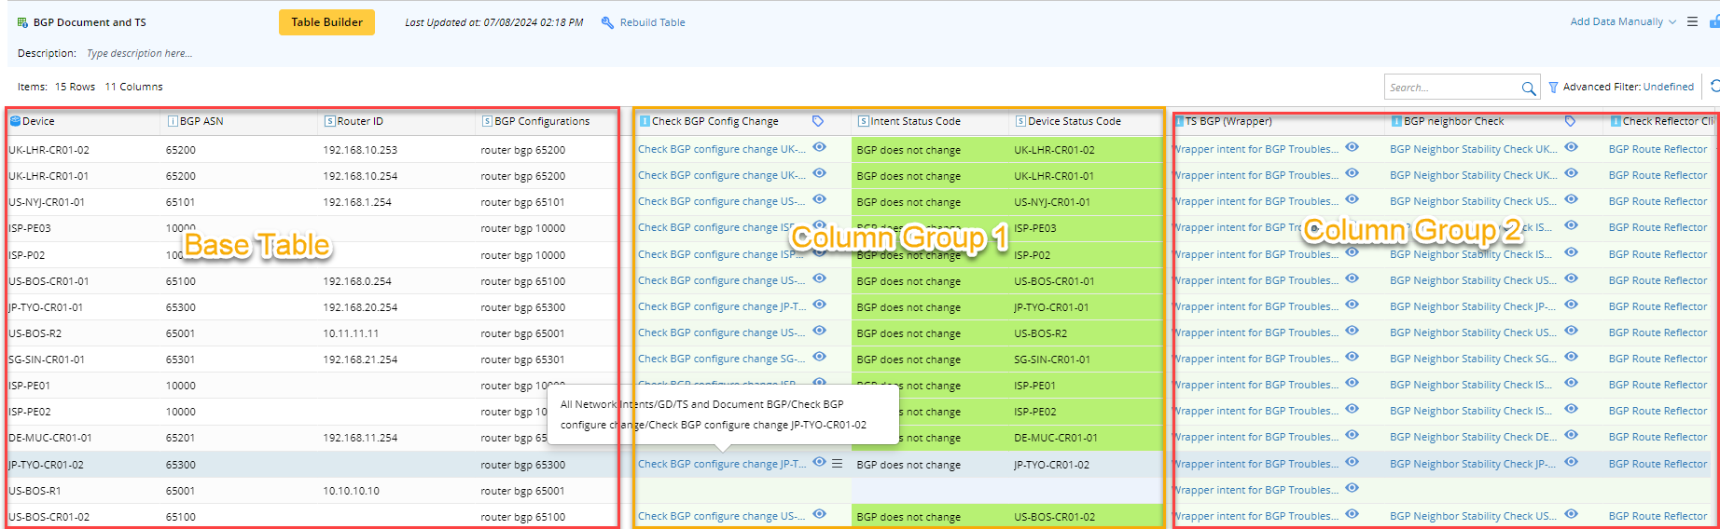Open BGP Neighbor Stability Check link in US-BOS-R2 row
Image resolution: width=1720 pixels, height=529 pixels.
click(x=1473, y=332)
